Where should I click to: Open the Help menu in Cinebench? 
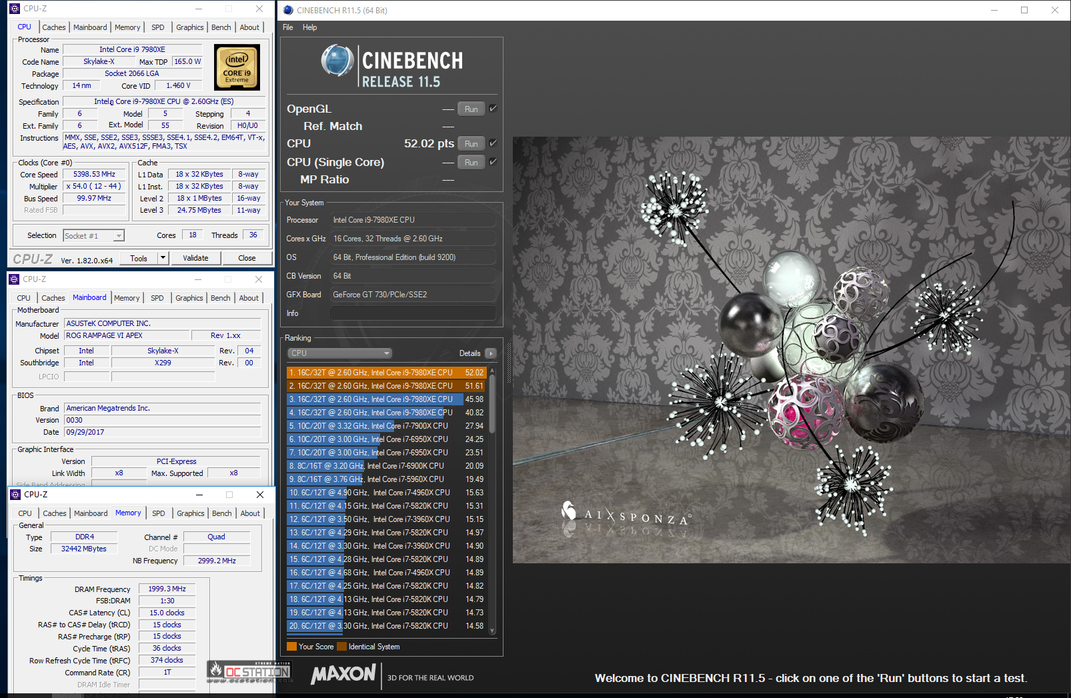coord(309,27)
